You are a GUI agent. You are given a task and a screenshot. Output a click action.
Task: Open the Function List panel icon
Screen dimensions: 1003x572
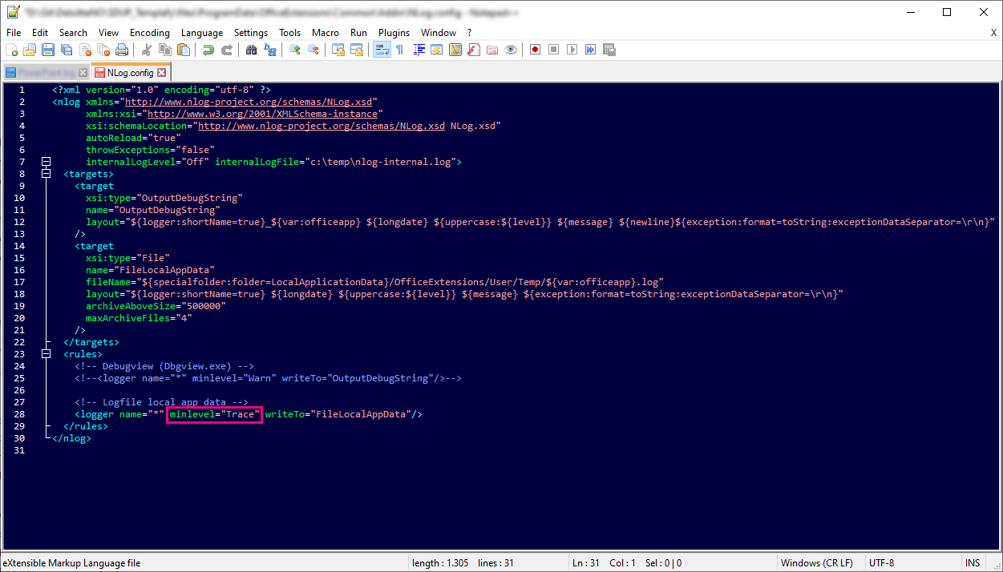474,50
